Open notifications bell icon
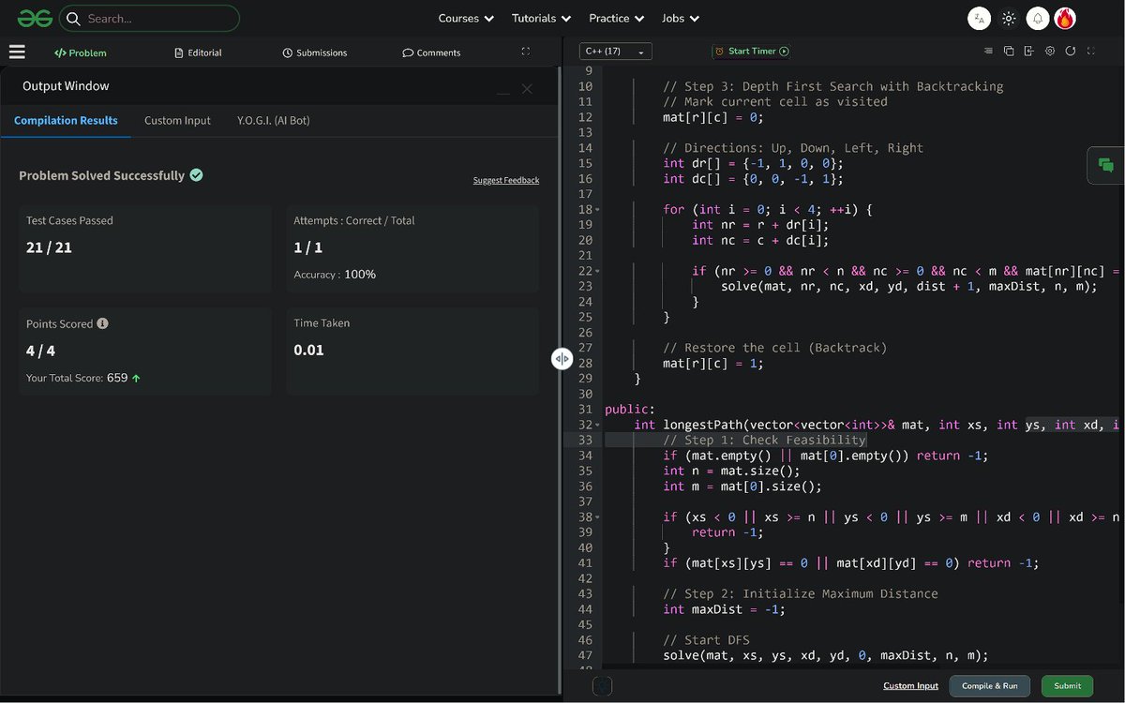 click(1037, 18)
